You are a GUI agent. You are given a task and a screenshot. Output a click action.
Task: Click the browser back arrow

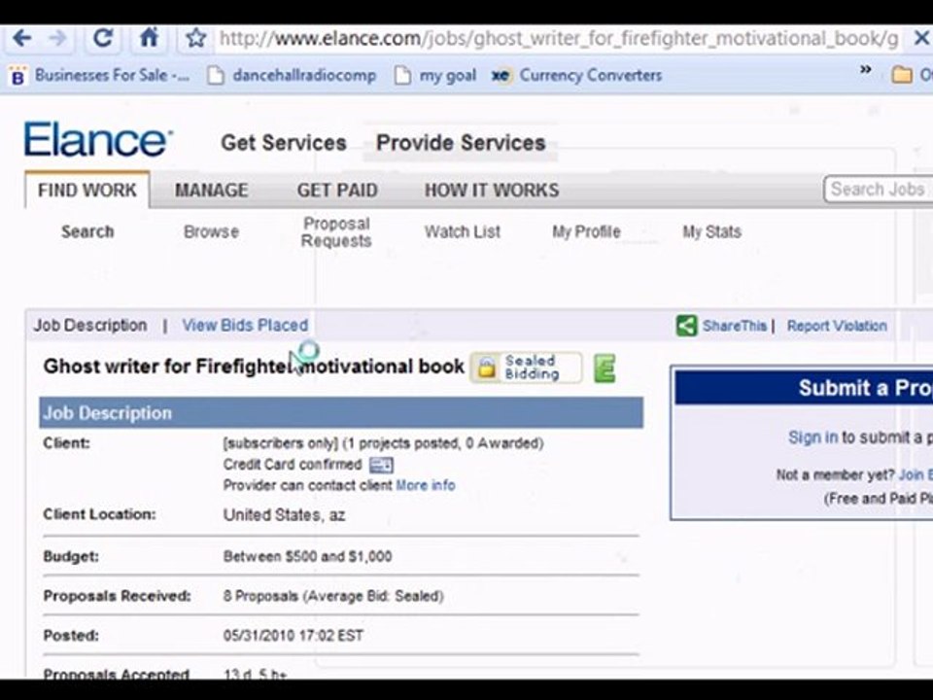tap(22, 39)
